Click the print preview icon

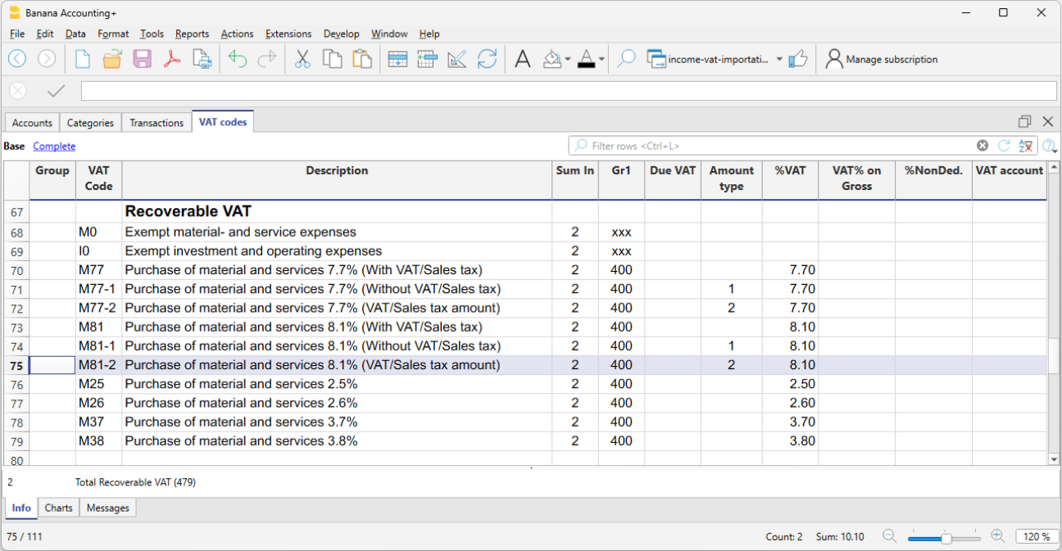(x=202, y=59)
